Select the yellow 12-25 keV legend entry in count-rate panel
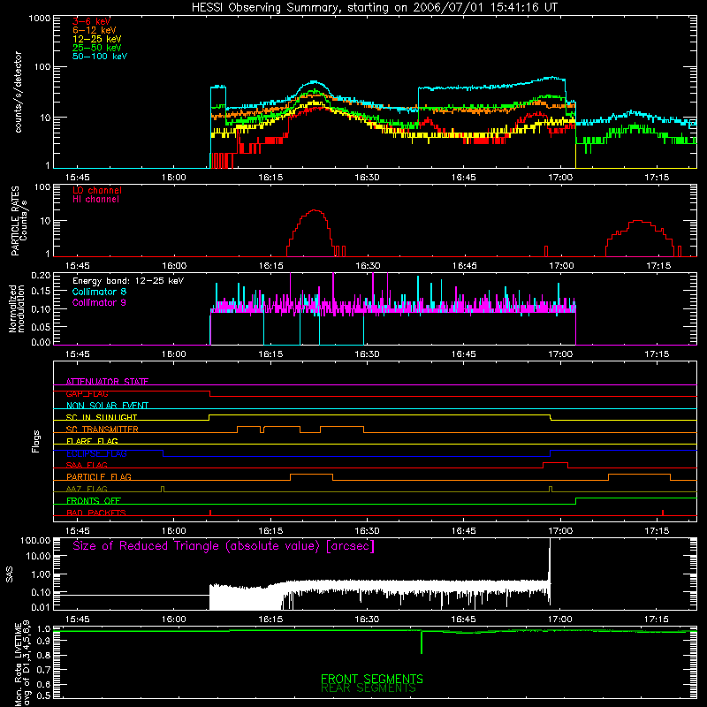Viewport: 707px width, 707px height. 97,39
